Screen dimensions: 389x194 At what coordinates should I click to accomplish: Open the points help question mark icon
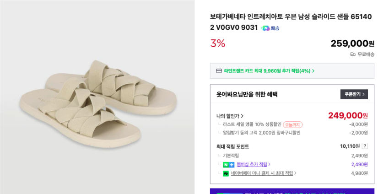[x=365, y=146]
